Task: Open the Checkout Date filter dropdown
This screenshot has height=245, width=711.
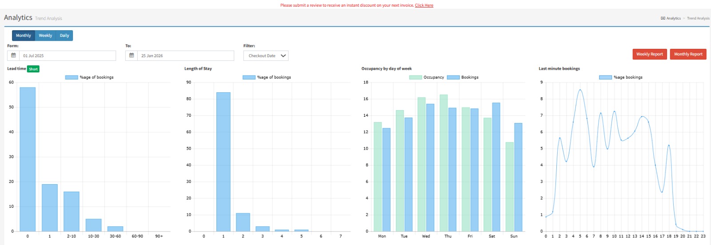Action: coord(262,55)
